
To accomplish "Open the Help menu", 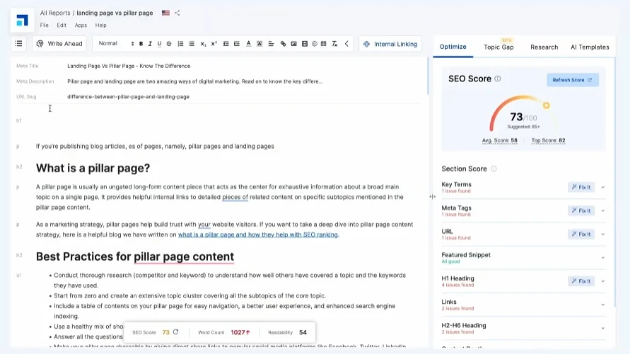I will (101, 25).
